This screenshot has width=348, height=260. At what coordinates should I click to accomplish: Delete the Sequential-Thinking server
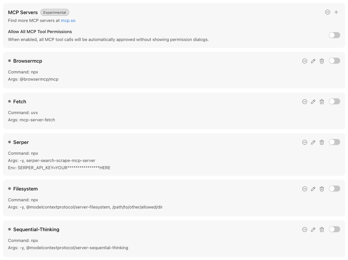point(322,230)
